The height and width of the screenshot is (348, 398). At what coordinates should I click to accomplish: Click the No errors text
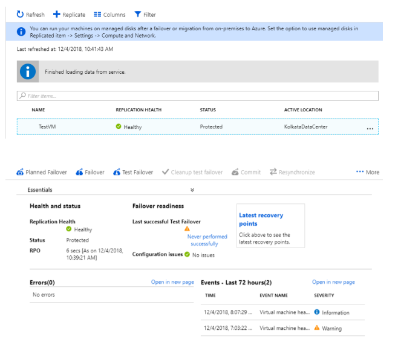pyautogui.click(x=44, y=294)
